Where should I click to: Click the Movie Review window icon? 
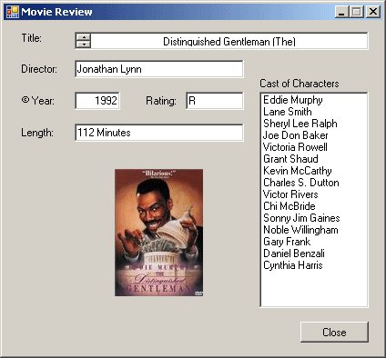pos(13,12)
